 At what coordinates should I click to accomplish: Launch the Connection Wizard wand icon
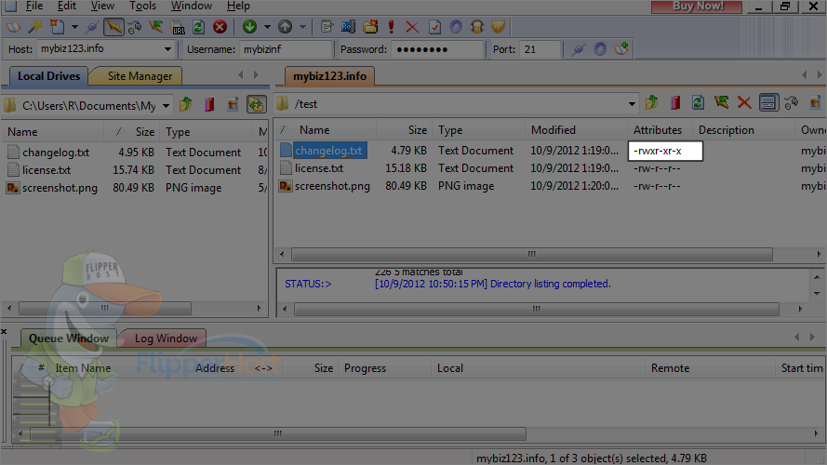coord(34,26)
